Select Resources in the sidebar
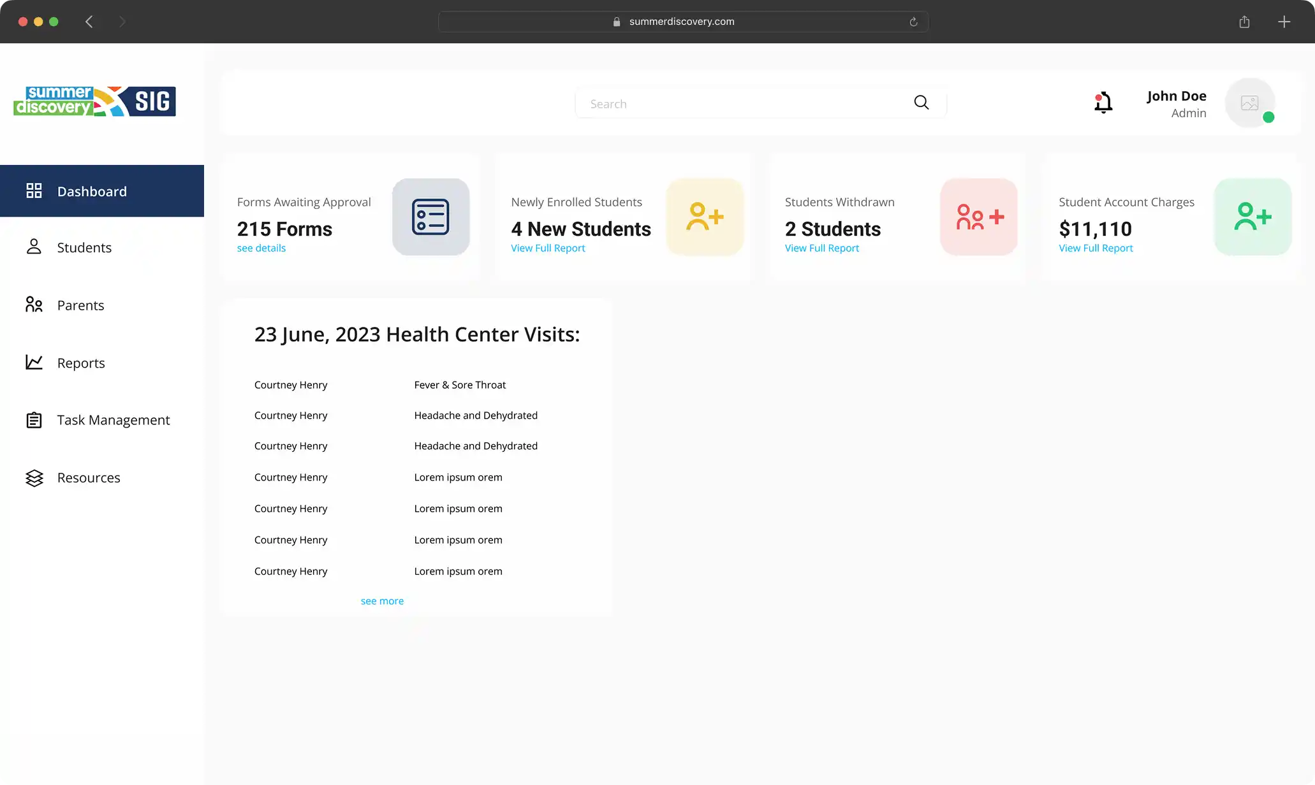The width and height of the screenshot is (1315, 785). coord(89,478)
